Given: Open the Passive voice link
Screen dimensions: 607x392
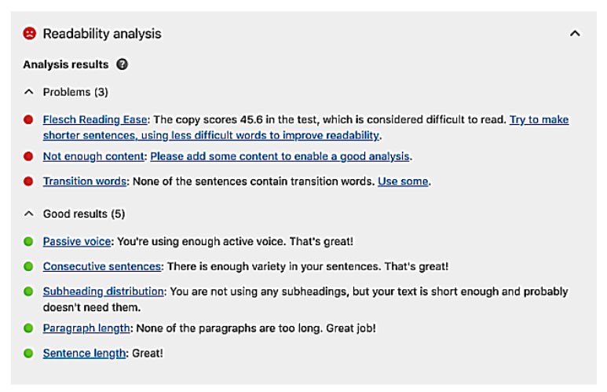Looking at the screenshot, I should [x=78, y=241].
